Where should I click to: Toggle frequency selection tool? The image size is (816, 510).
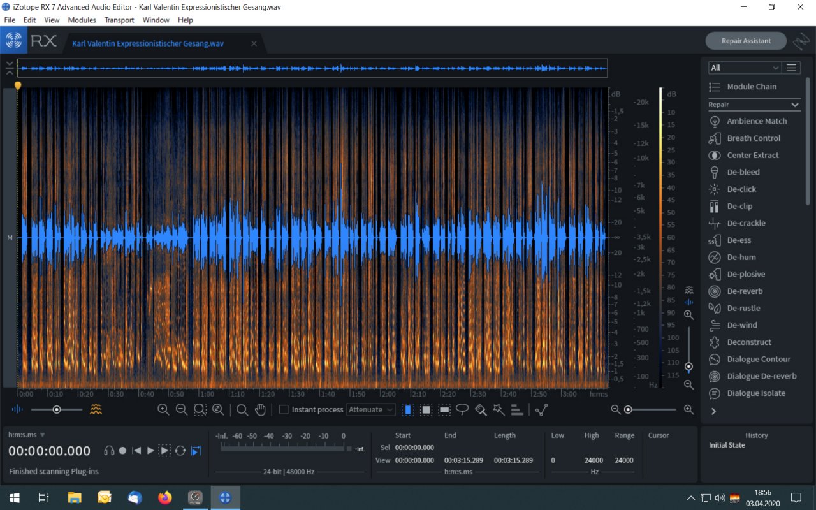coord(444,410)
